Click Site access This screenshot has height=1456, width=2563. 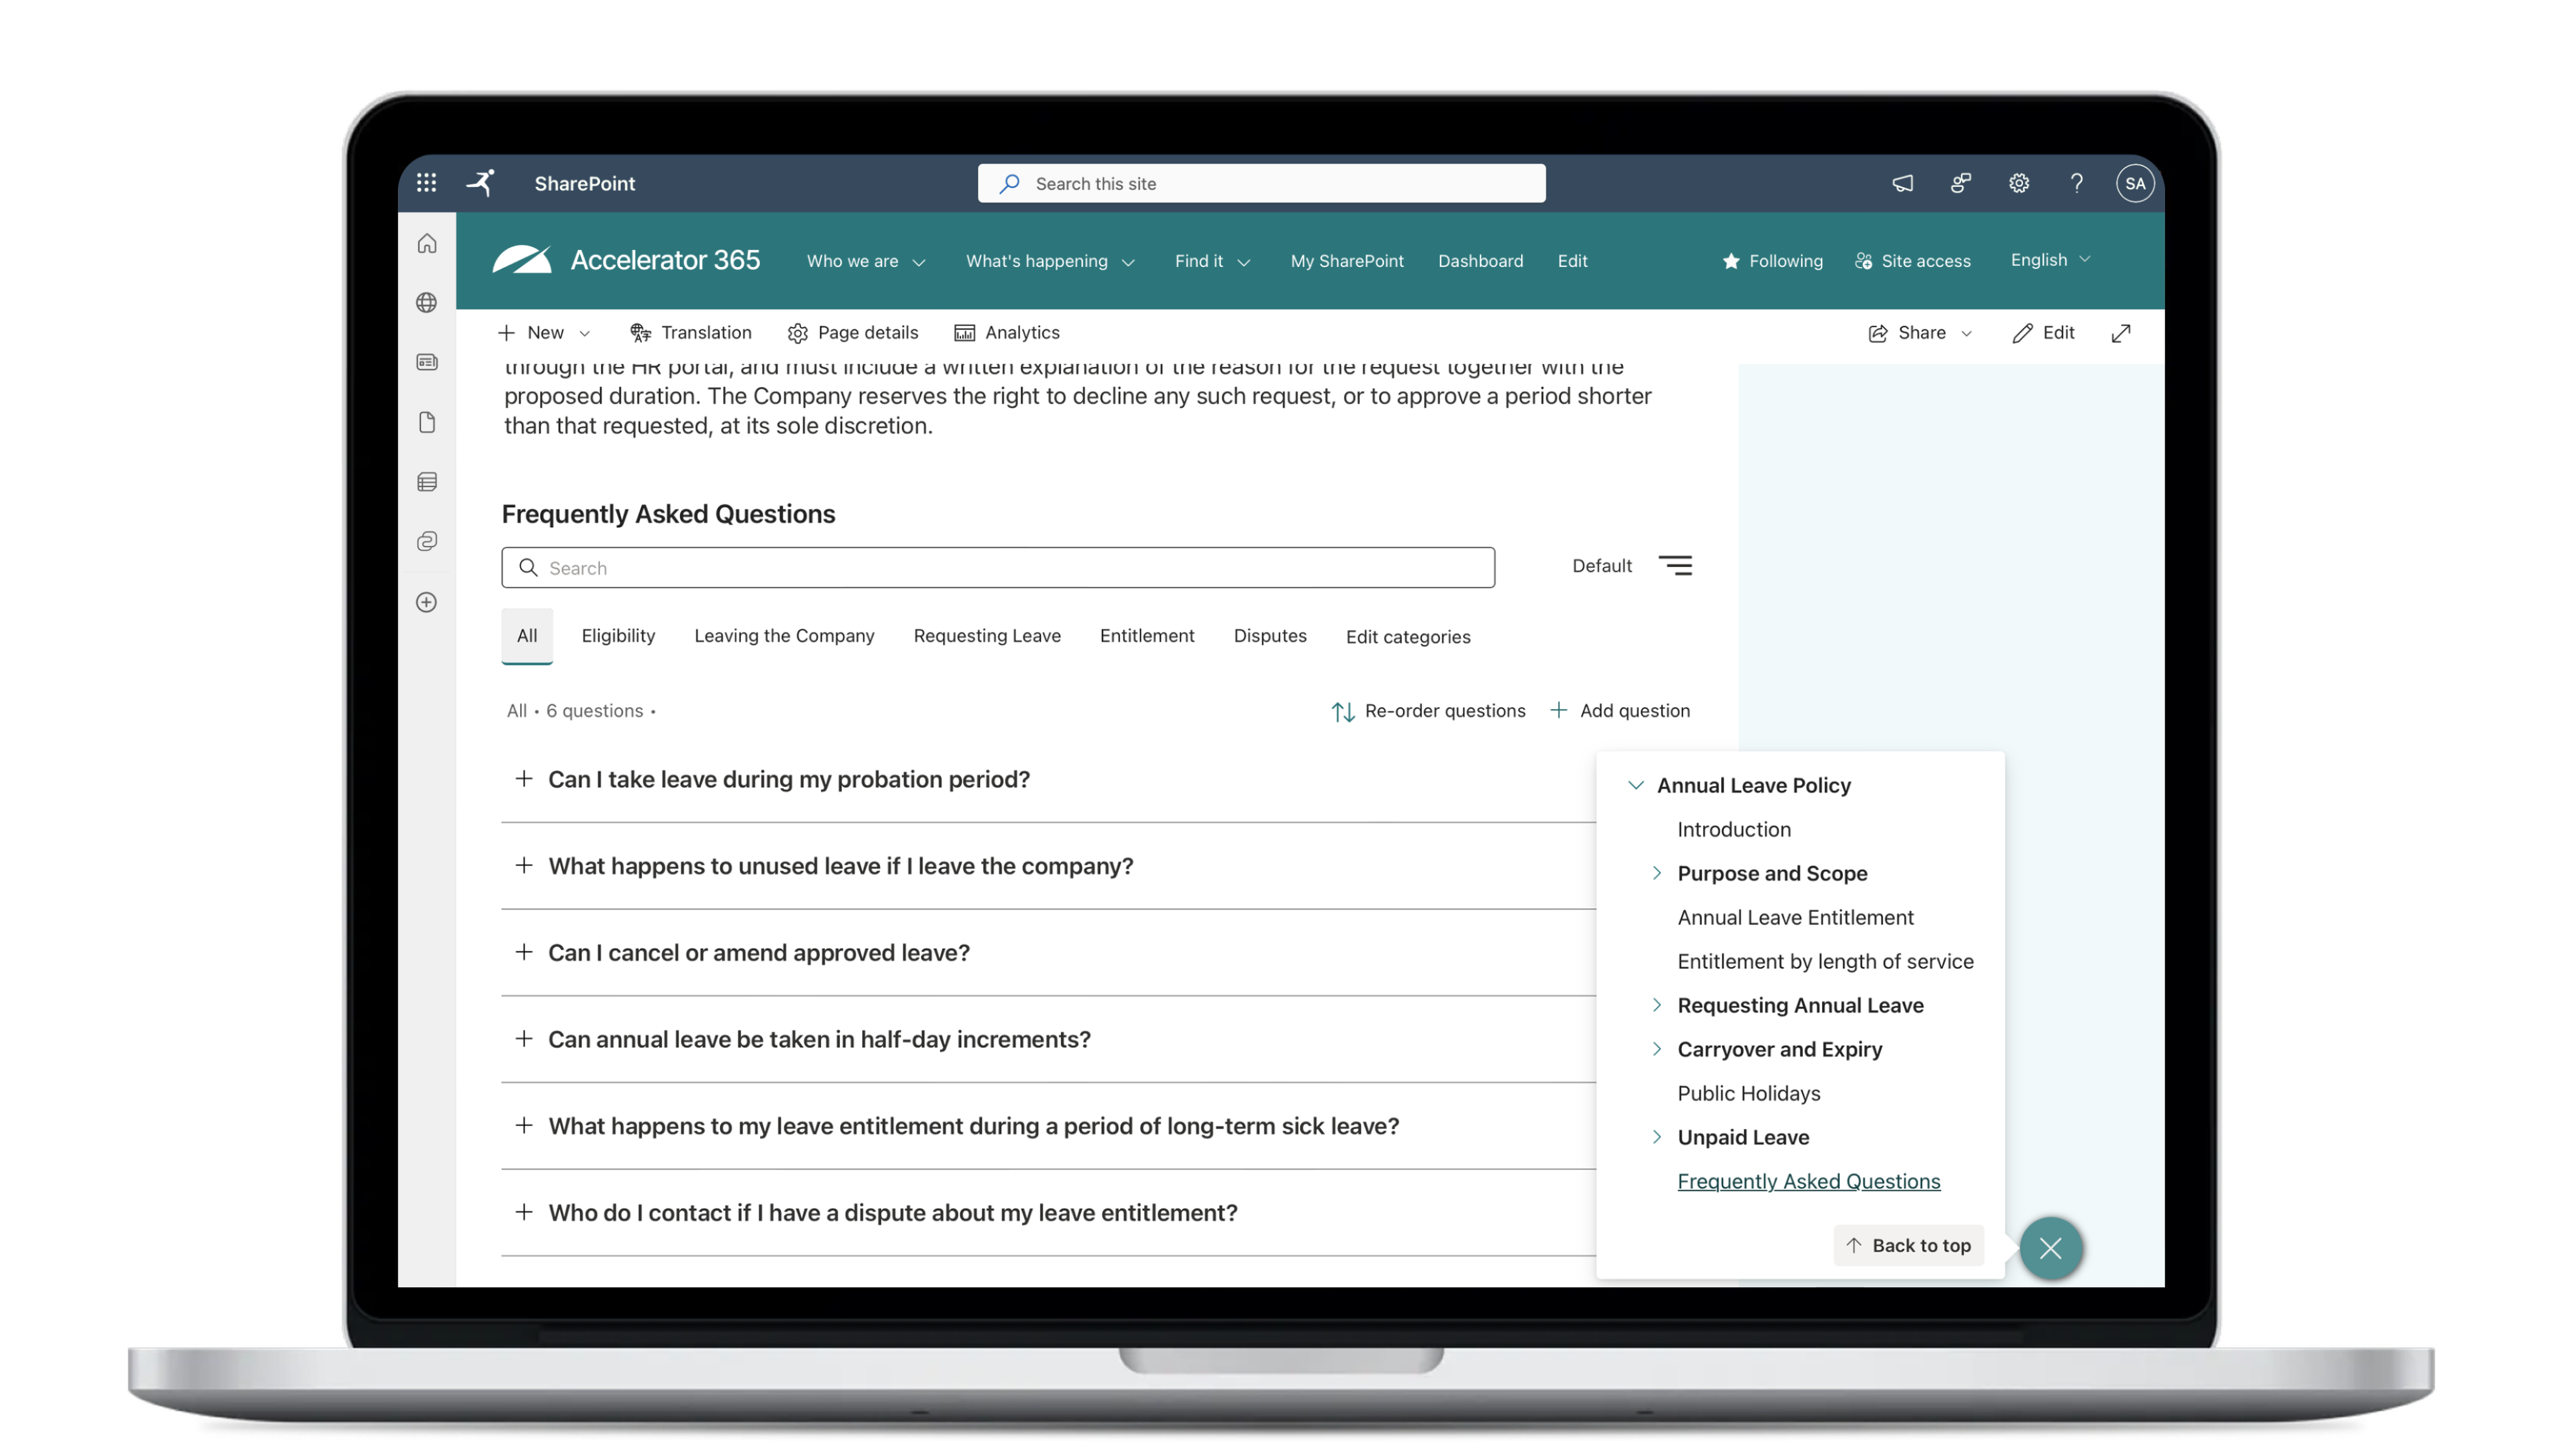1912,261
